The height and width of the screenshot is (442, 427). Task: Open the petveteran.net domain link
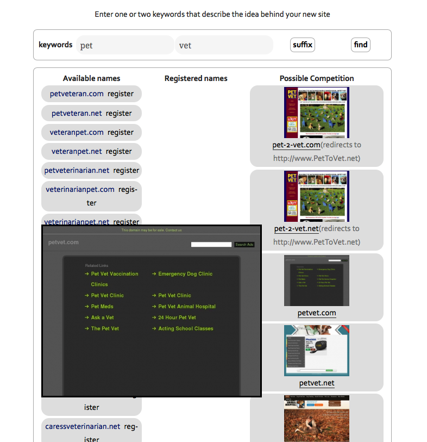(77, 113)
